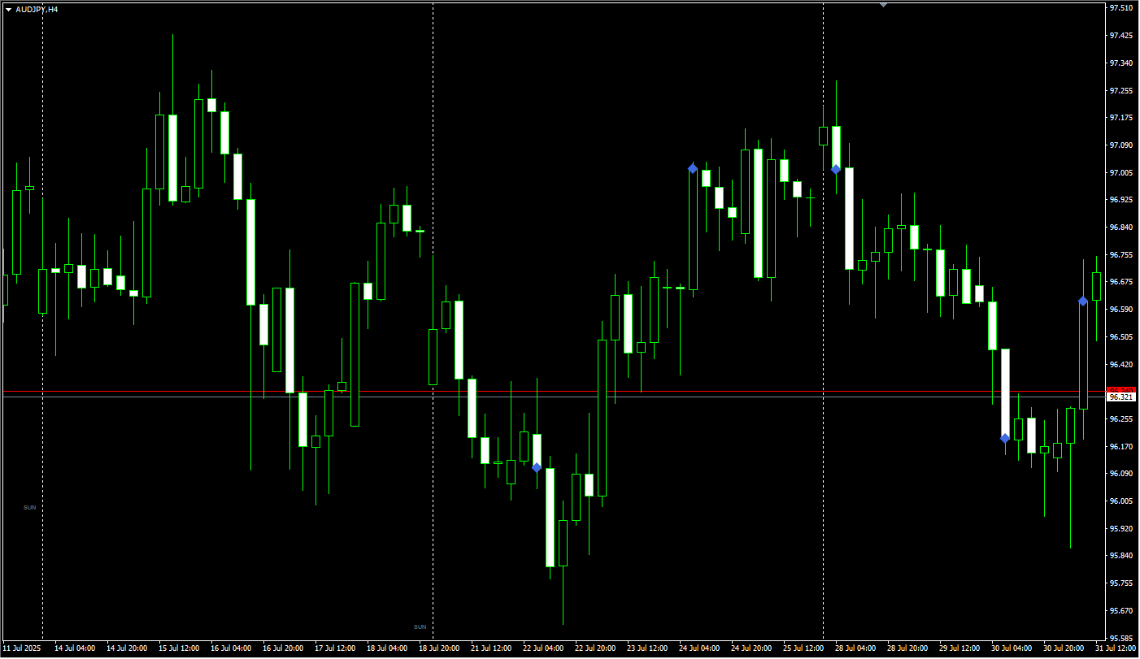Viewport: 1140px width, 659px height.
Task: Click the SUN label near the 11 Jul separator
Action: tap(29, 507)
